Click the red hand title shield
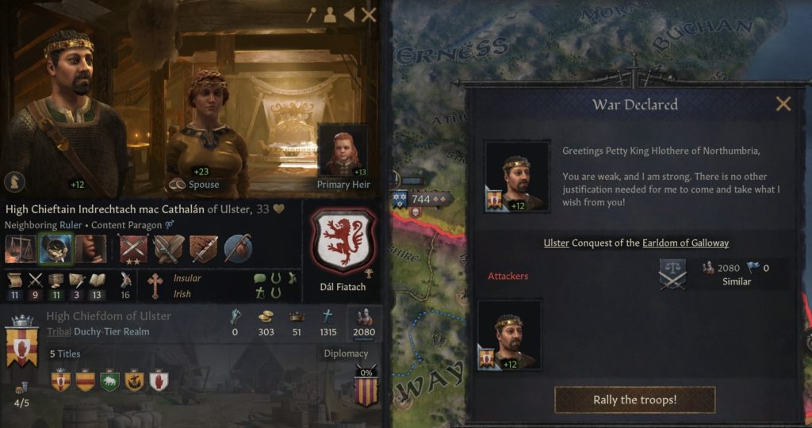The width and height of the screenshot is (812, 428). (159, 380)
